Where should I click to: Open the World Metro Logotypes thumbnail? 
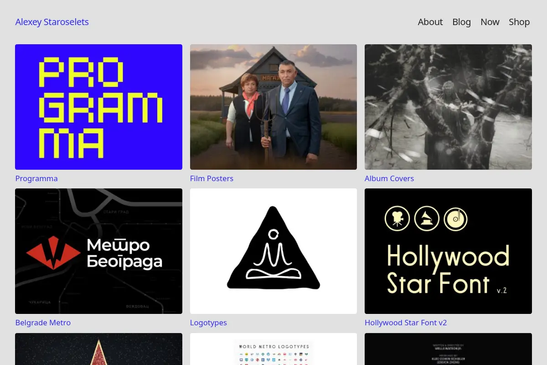tap(273, 349)
